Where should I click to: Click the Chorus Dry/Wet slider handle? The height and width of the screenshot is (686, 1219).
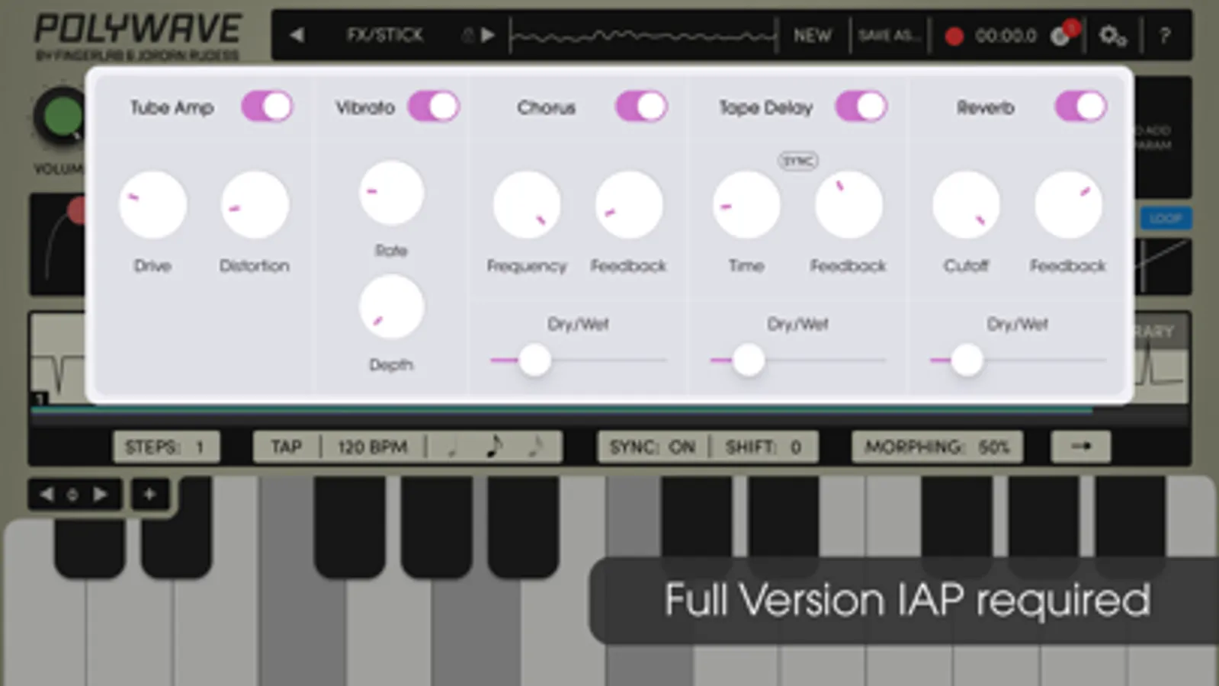534,360
